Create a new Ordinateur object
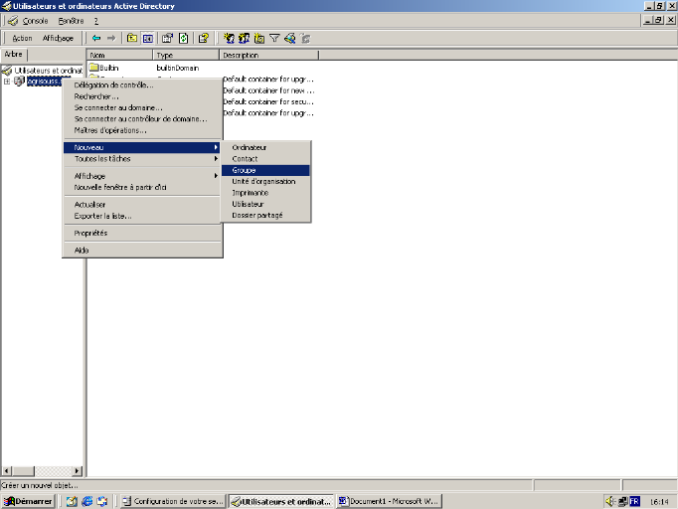Viewport: 678px width, 509px height. pyautogui.click(x=265, y=147)
